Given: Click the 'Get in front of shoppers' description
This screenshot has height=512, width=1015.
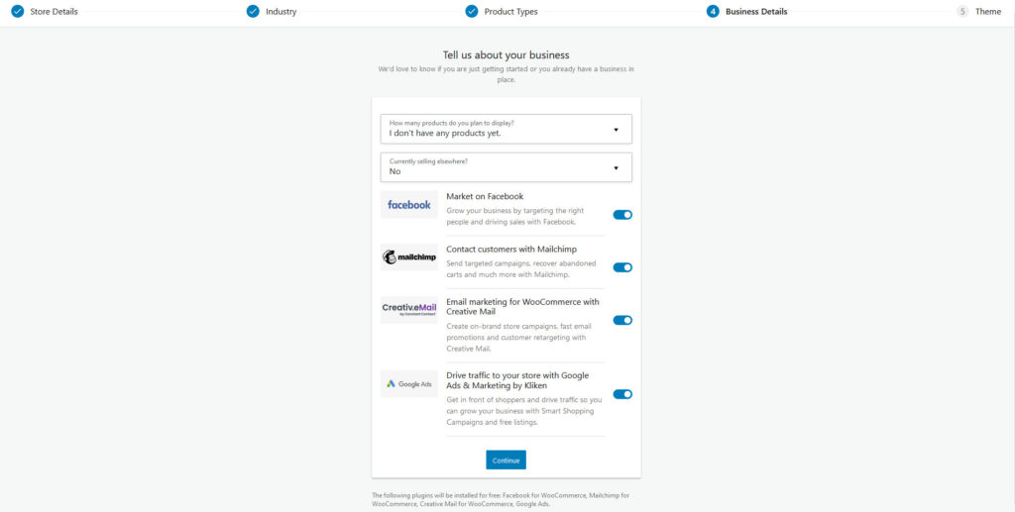Looking at the screenshot, I should point(524,411).
